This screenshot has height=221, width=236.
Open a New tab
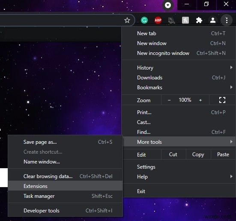tap(179, 33)
